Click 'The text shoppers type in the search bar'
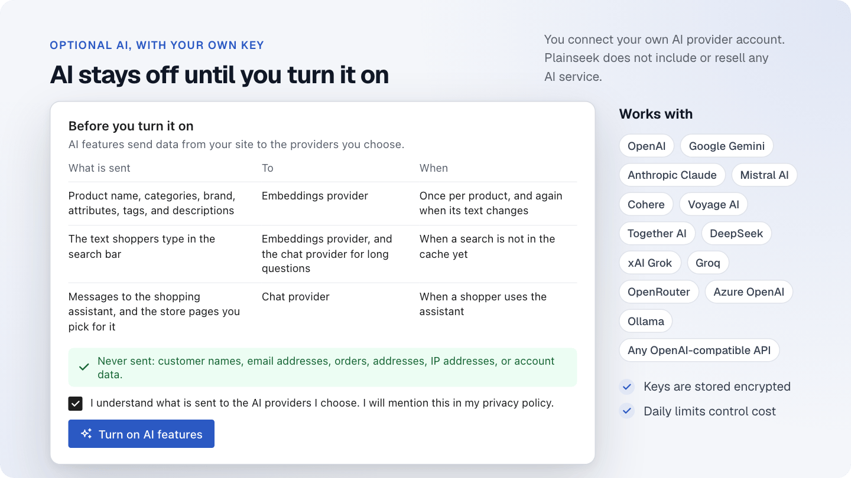Viewport: 851px width, 478px height. click(142, 247)
